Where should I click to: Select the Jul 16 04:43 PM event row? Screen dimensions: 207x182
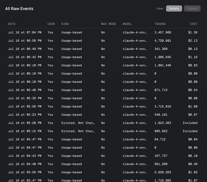click(x=103, y=156)
